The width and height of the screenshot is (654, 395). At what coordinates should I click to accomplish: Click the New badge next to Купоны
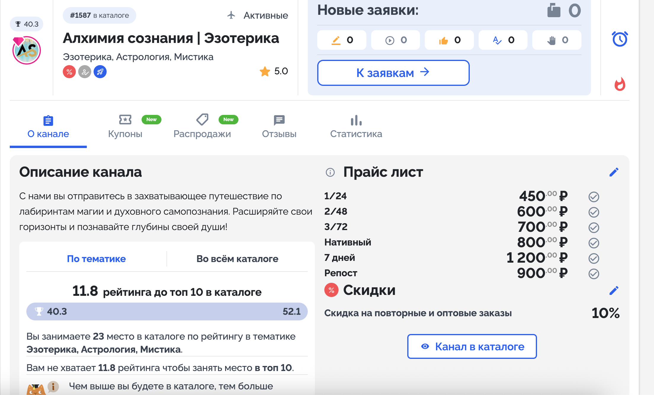pyautogui.click(x=151, y=119)
